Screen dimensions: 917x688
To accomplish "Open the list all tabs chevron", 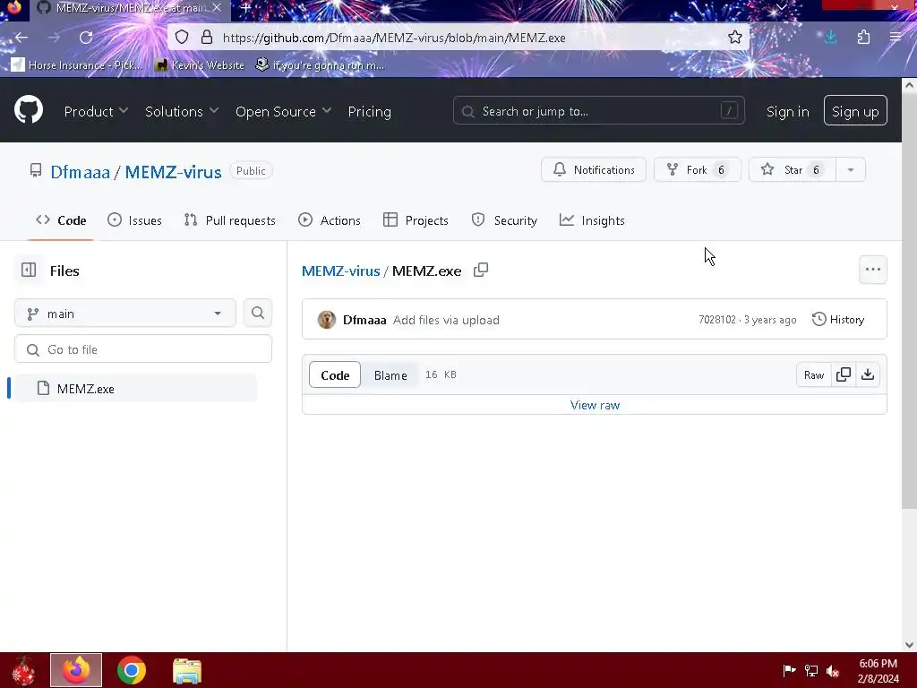I will [781, 7].
